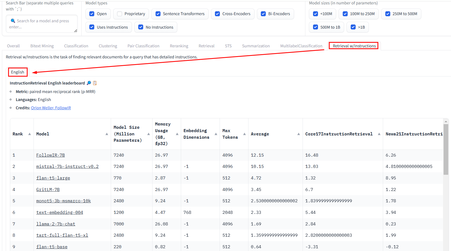Select the Retrieval w/Instructions tab
The image size is (451, 251).
click(354, 46)
